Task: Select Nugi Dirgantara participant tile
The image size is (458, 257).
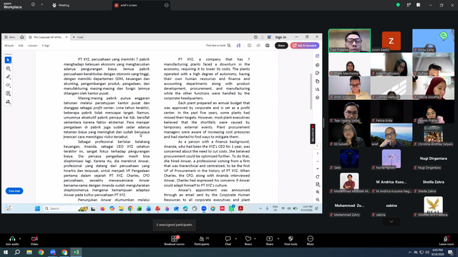Action: point(433,158)
